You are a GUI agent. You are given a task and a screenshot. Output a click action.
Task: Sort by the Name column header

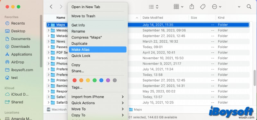(x=61, y=18)
